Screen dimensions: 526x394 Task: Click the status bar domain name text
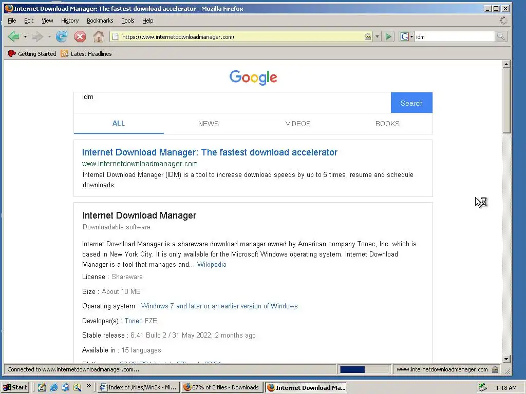442,369
